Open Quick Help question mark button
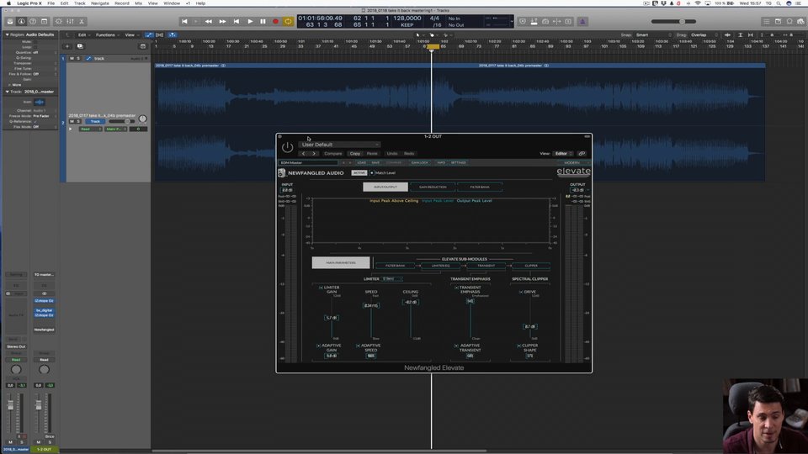This screenshot has height=454, width=808. 33,22
